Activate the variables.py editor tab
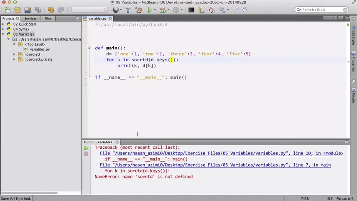Viewport: 357px width, 201px height. point(97,18)
